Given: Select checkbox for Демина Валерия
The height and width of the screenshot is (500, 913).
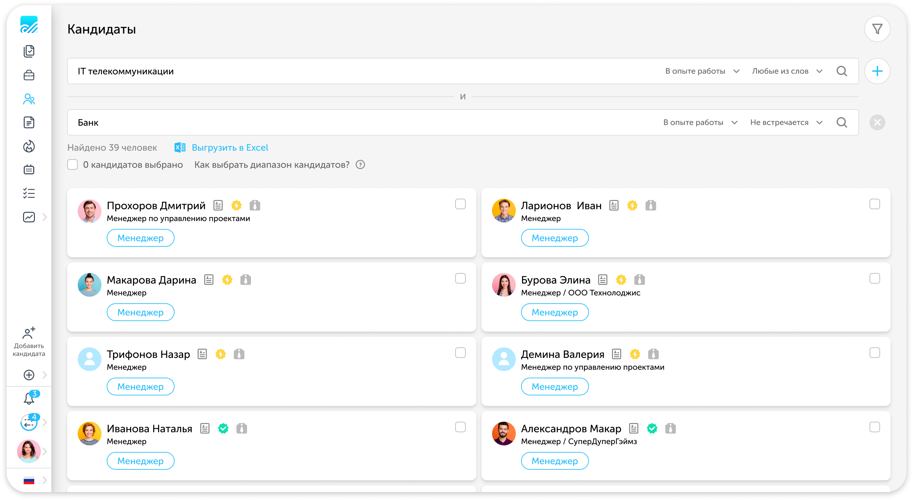Looking at the screenshot, I should pyautogui.click(x=875, y=353).
